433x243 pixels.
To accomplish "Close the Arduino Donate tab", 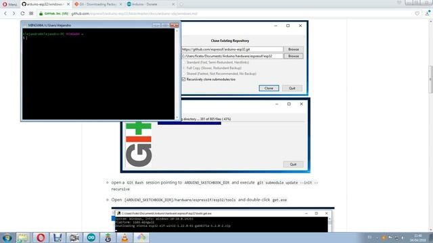I will click(173, 4).
